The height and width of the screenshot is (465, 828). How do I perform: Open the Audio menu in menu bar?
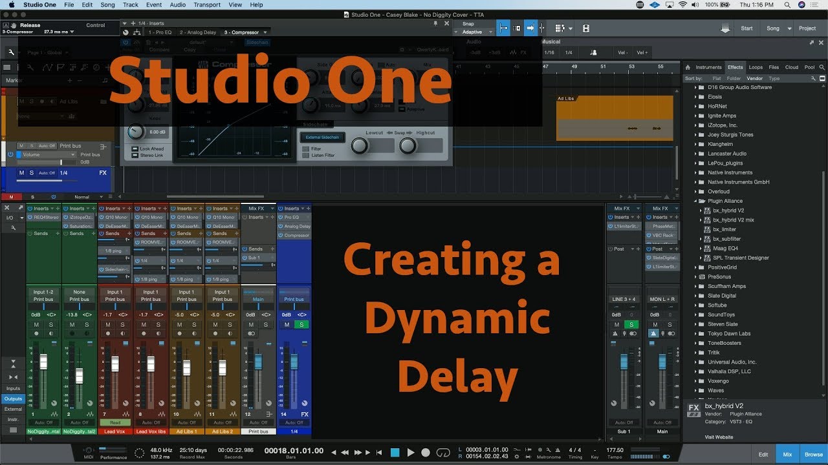pos(178,5)
